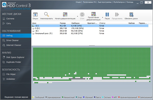Sort by Статус column header
The width and height of the screenshot is (153, 100).
[x=113, y=23]
